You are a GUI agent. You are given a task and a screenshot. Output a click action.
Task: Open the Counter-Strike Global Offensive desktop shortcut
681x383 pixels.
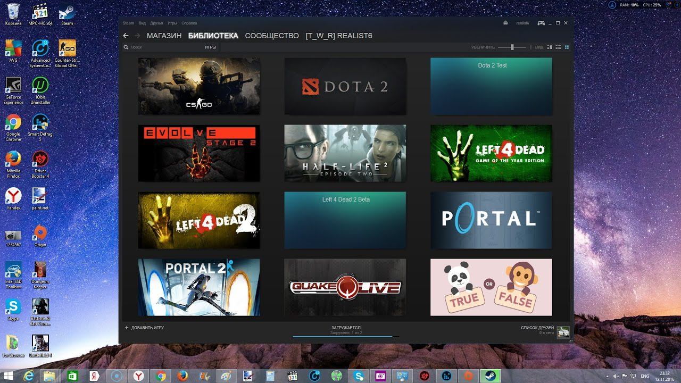coord(67,53)
